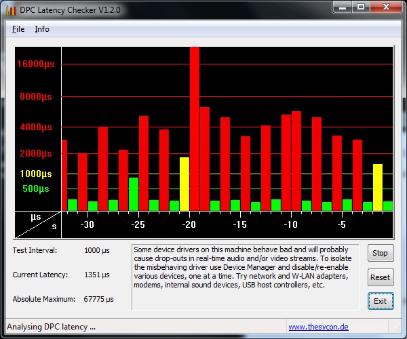This screenshot has height=339, width=407.
Task: Click the tallest red bar at -20 seconds
Action: click(195, 129)
